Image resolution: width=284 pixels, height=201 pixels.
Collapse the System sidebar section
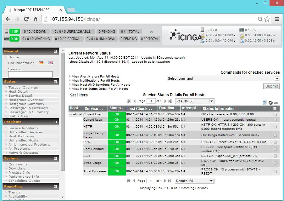pyautogui.click(x=55, y=158)
